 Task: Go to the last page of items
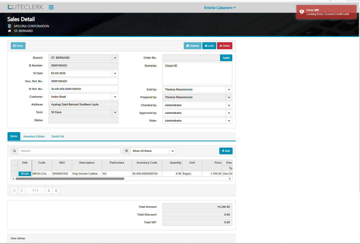click(x=56, y=191)
